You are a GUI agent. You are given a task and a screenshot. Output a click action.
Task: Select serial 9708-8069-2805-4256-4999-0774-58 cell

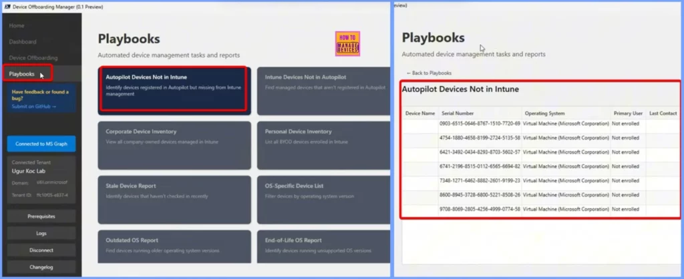pyautogui.click(x=480, y=210)
